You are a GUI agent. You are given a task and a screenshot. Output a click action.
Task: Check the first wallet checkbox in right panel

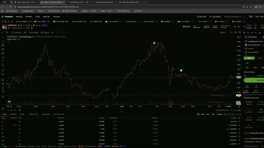tap(246, 37)
